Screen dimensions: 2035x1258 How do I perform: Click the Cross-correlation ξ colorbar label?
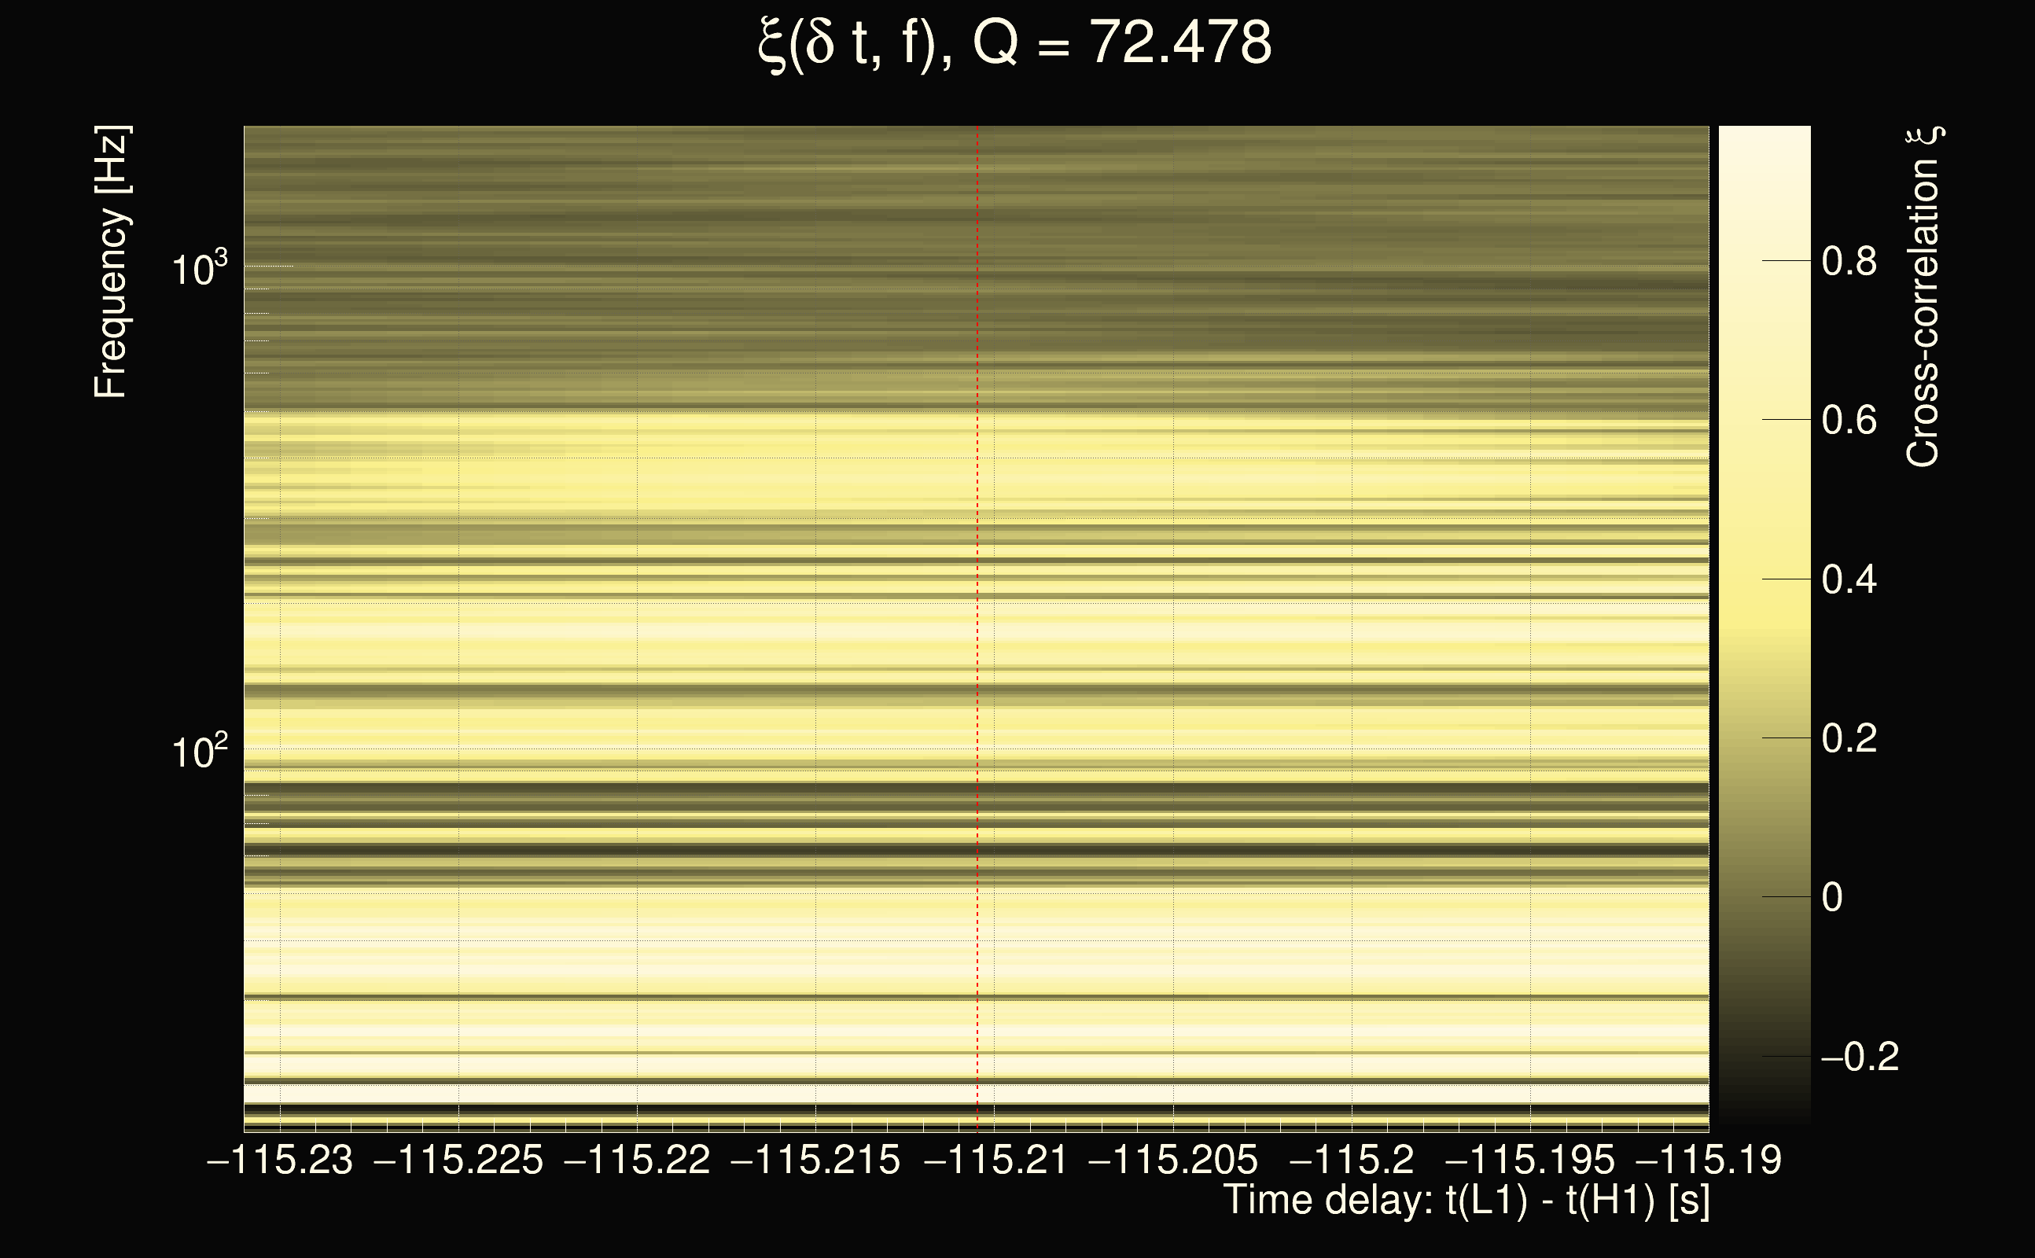tap(1923, 297)
